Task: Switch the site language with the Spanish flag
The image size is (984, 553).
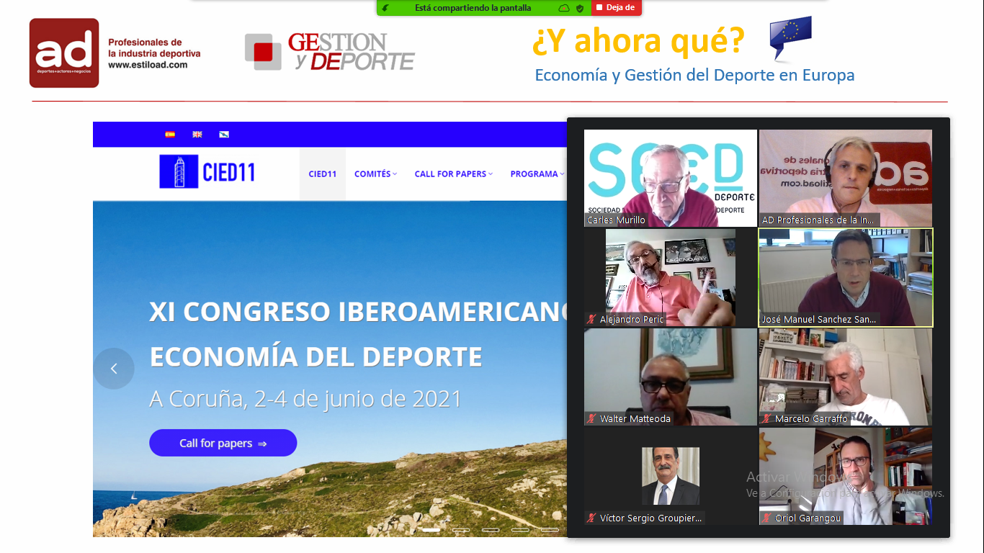Action: pyautogui.click(x=170, y=134)
